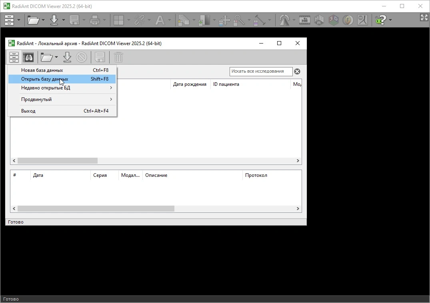Click the split-screen layout grid icon
The height and width of the screenshot is (303, 430).
click(118, 20)
